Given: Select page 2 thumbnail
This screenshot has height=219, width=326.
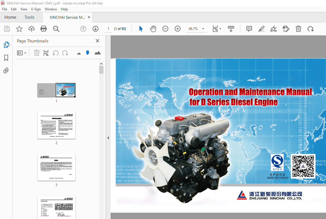Looking at the screenshot, I should [x=56, y=125].
